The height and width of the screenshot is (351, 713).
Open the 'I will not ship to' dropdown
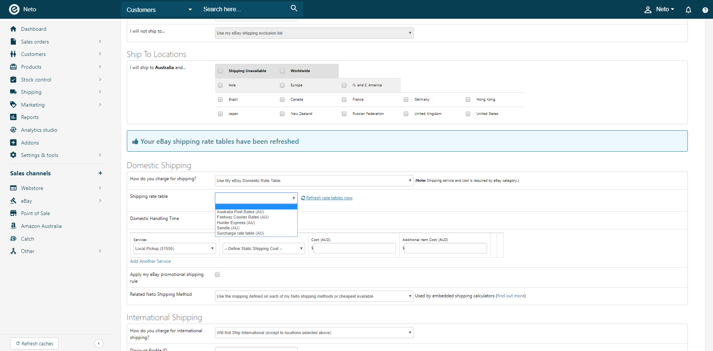(x=314, y=33)
